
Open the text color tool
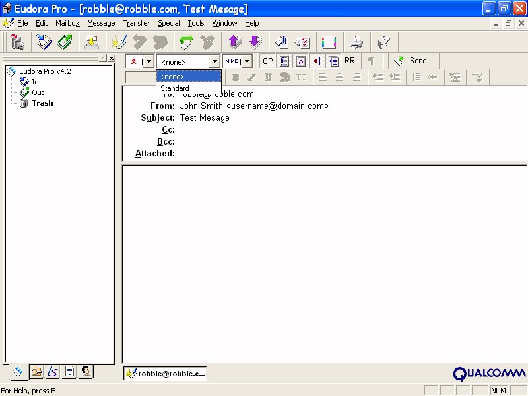pos(285,77)
